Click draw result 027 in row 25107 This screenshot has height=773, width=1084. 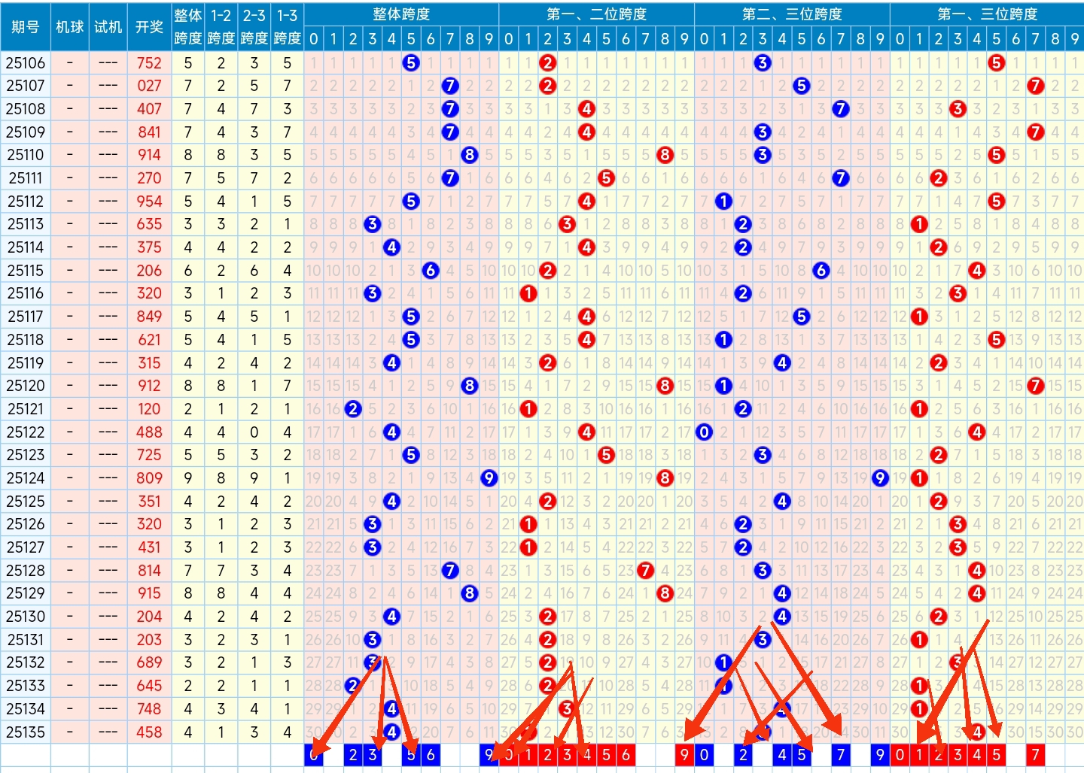[x=149, y=86]
